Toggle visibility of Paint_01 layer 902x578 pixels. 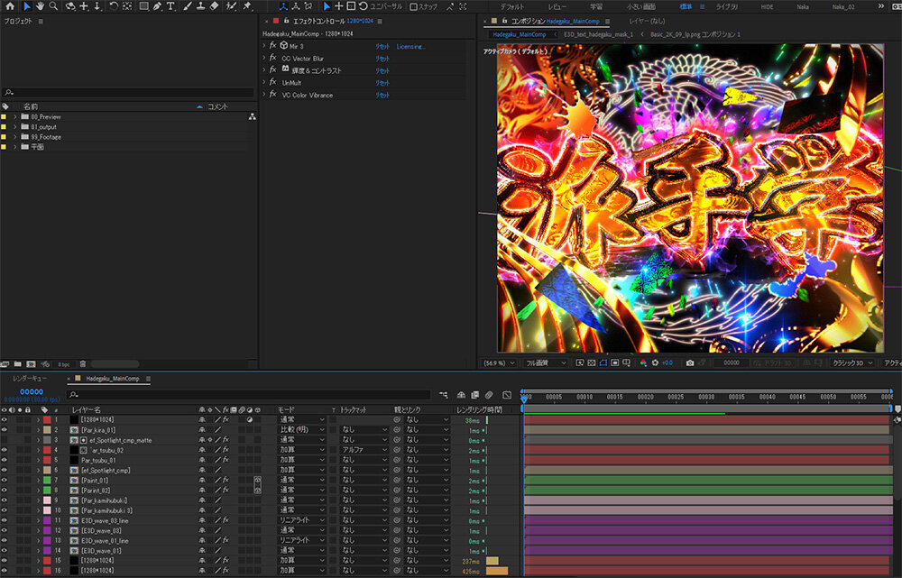pyautogui.click(x=5, y=480)
